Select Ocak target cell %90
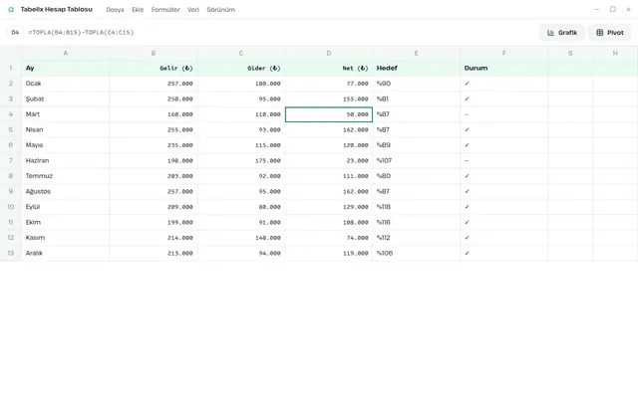 click(x=417, y=84)
